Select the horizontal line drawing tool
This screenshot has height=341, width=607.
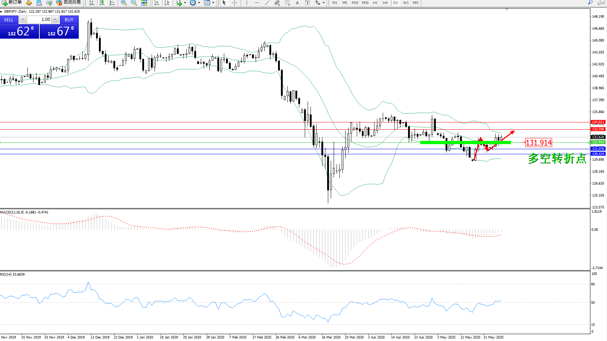[x=257, y=3]
